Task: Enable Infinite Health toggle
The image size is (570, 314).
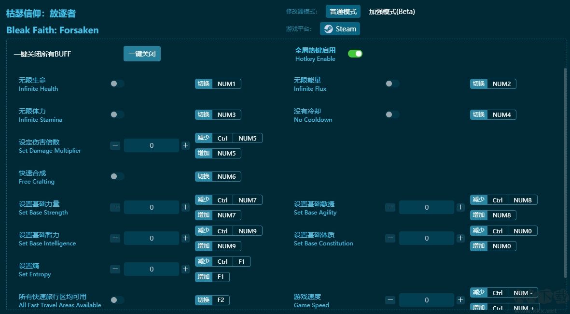Action: [x=117, y=84]
